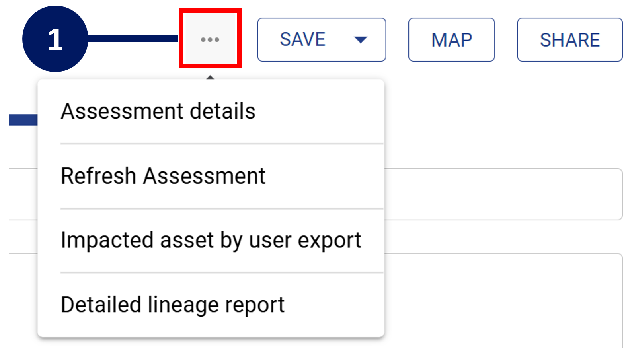This screenshot has width=628, height=354.
Task: Focus the upper input field right of menu
Action: (502, 194)
